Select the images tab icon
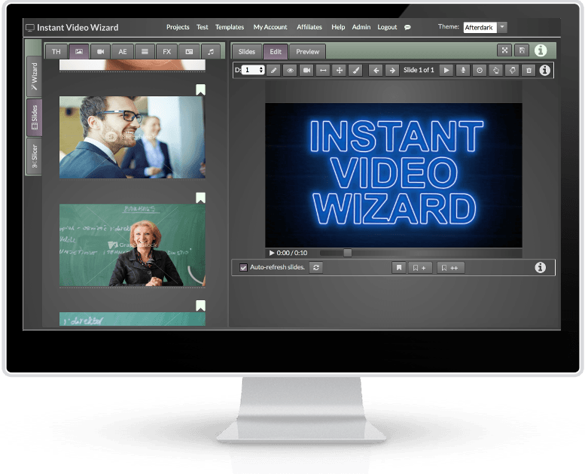 79,51
